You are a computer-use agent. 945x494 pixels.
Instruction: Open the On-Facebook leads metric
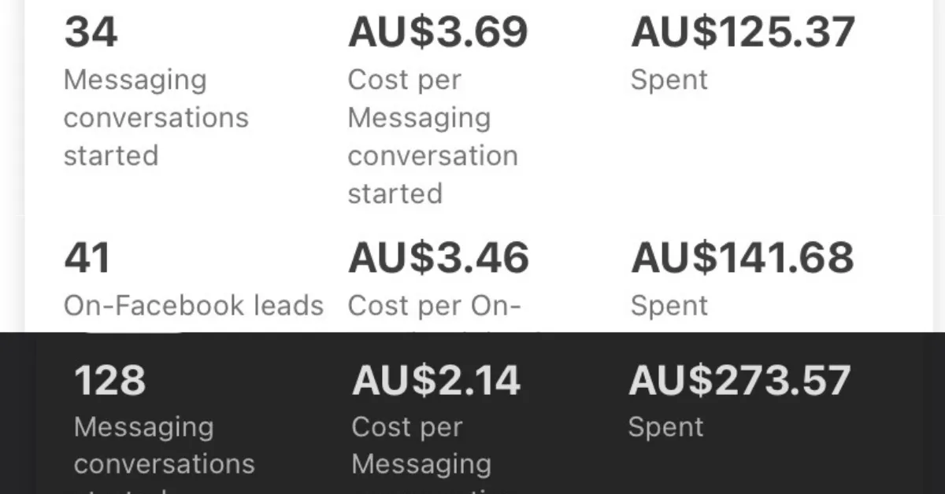click(x=194, y=305)
